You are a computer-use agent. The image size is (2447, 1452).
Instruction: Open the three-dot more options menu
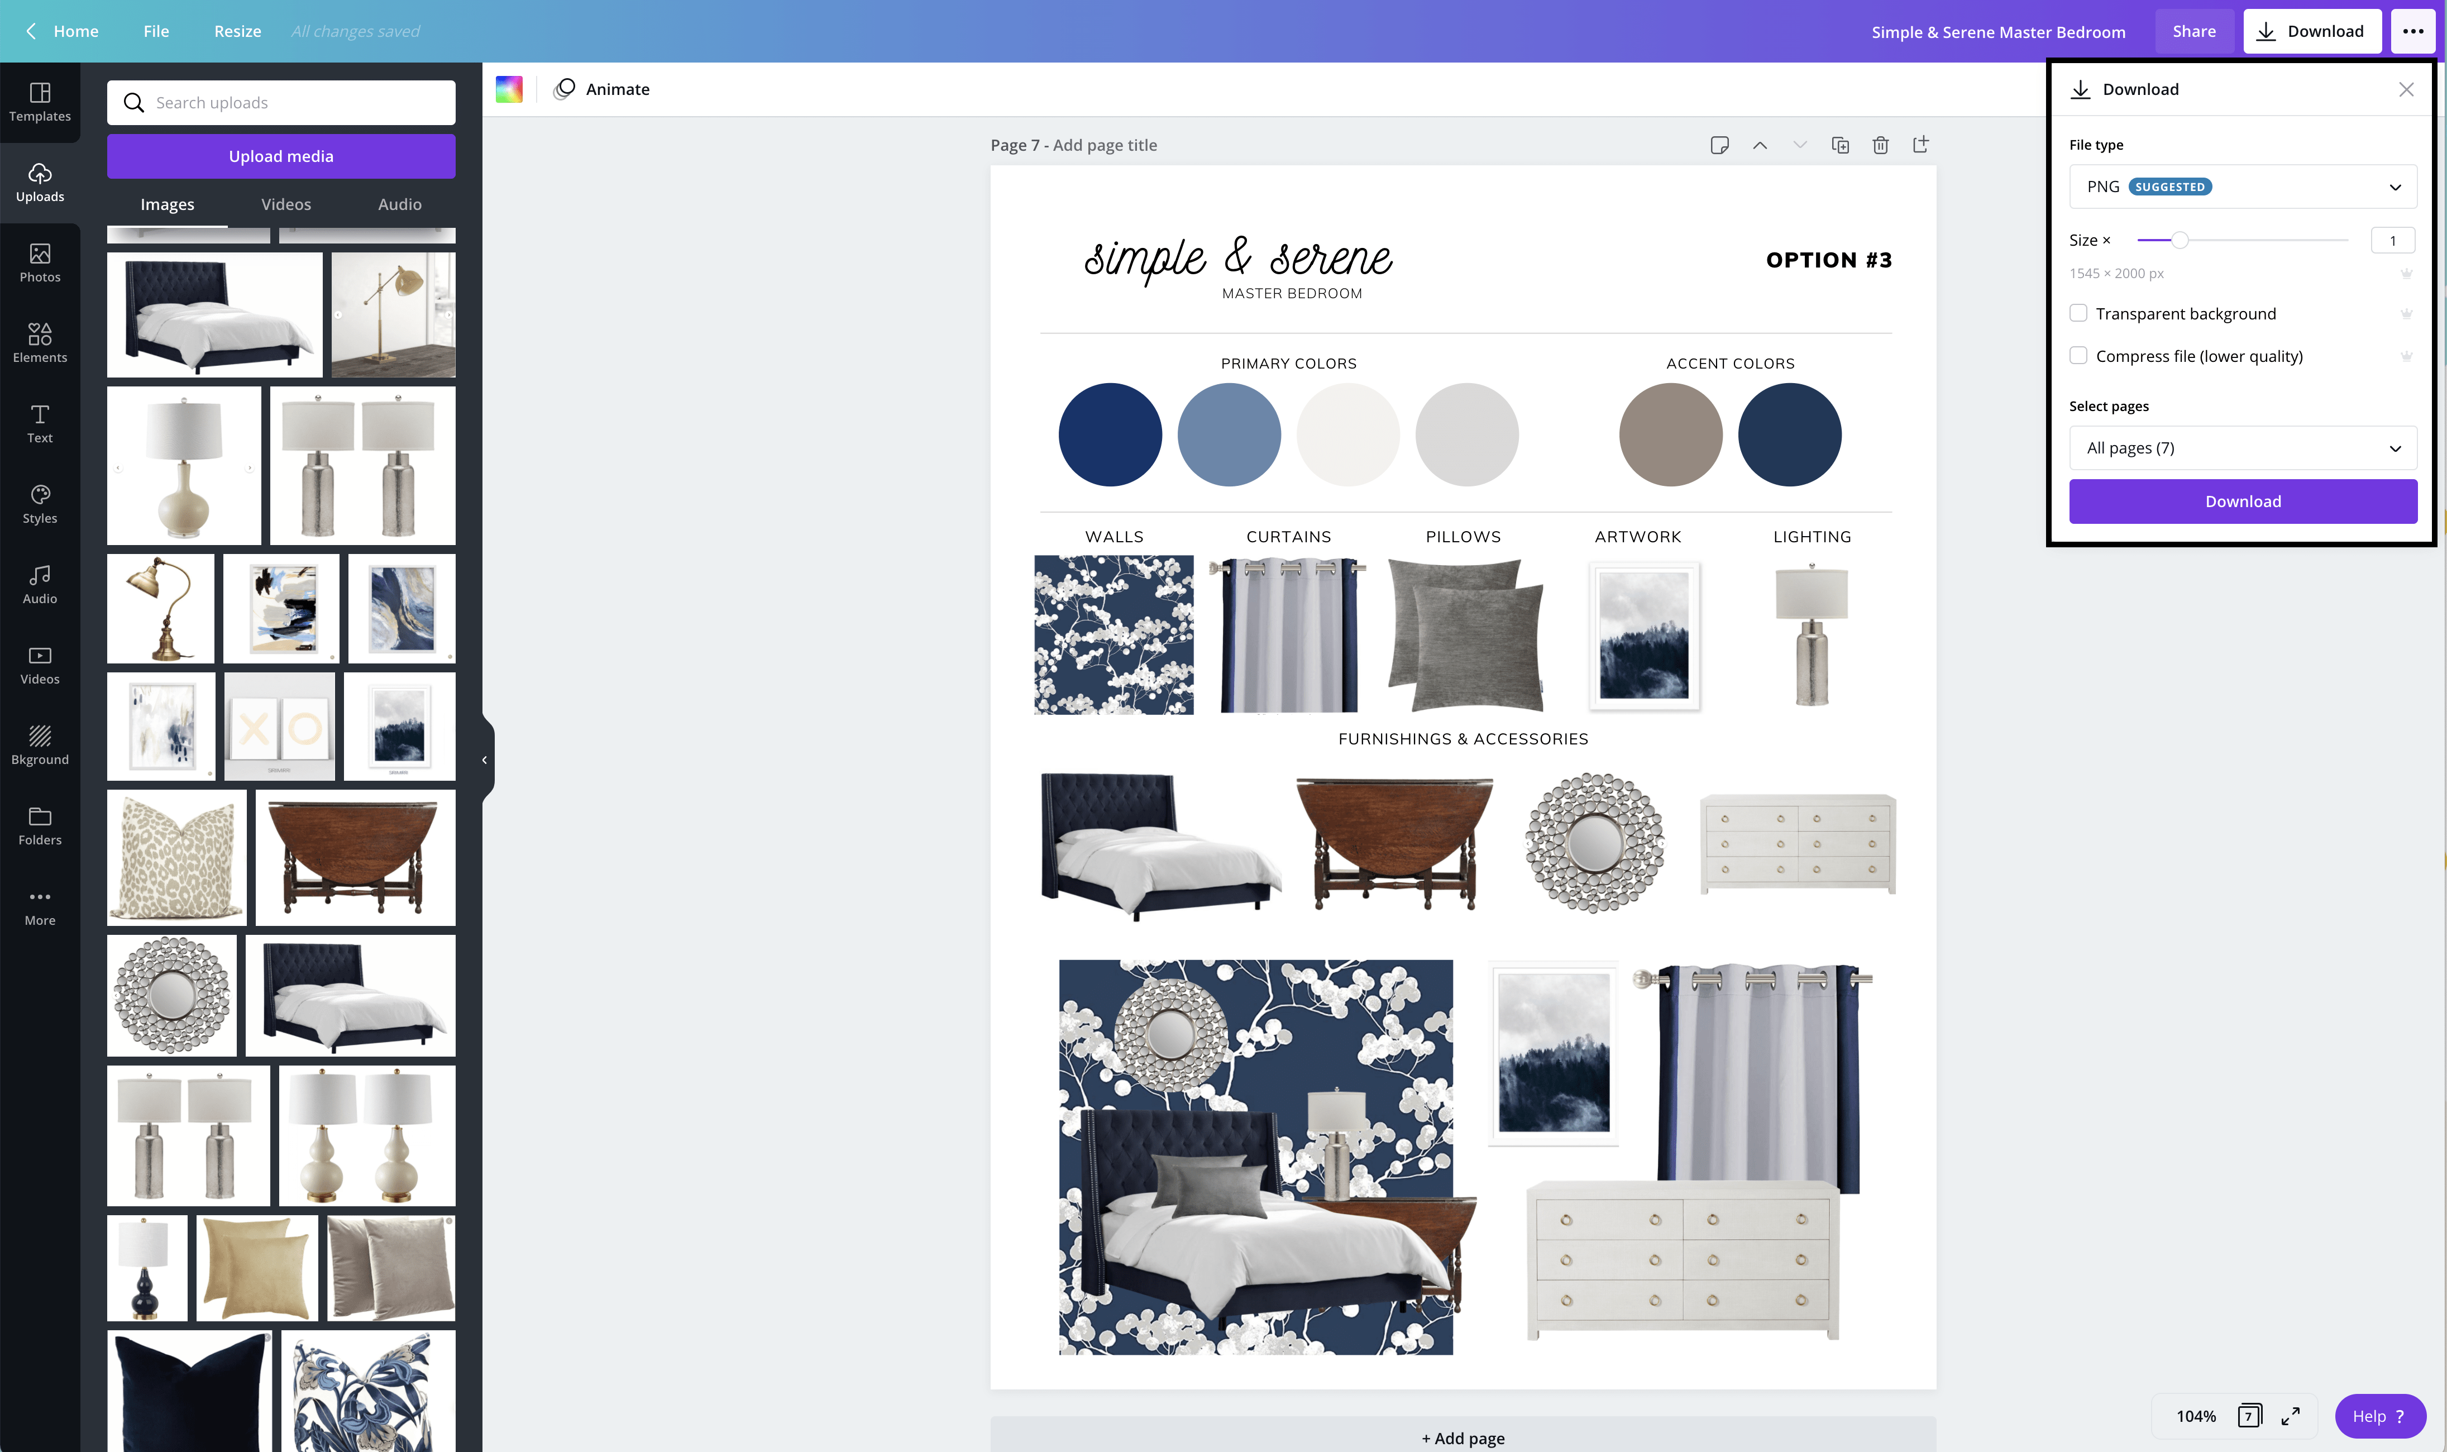(2412, 31)
